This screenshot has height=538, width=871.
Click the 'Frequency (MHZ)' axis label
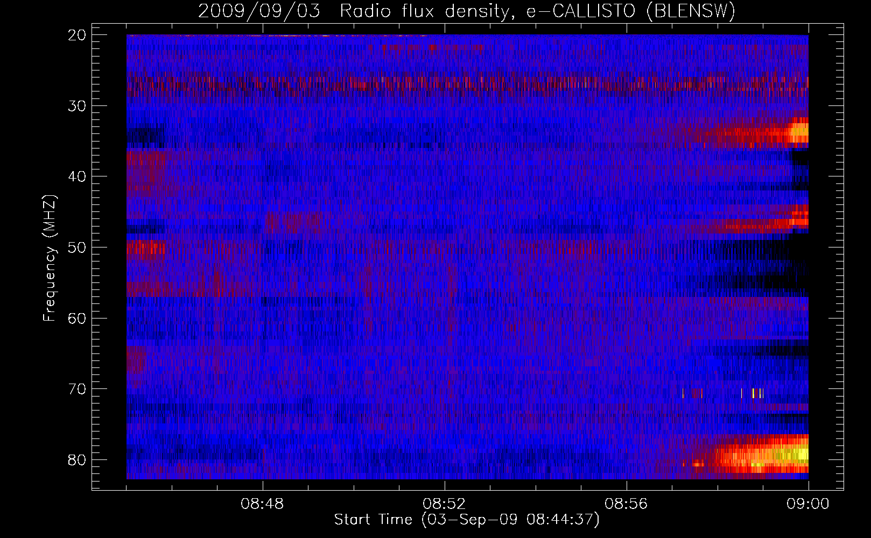[50, 258]
